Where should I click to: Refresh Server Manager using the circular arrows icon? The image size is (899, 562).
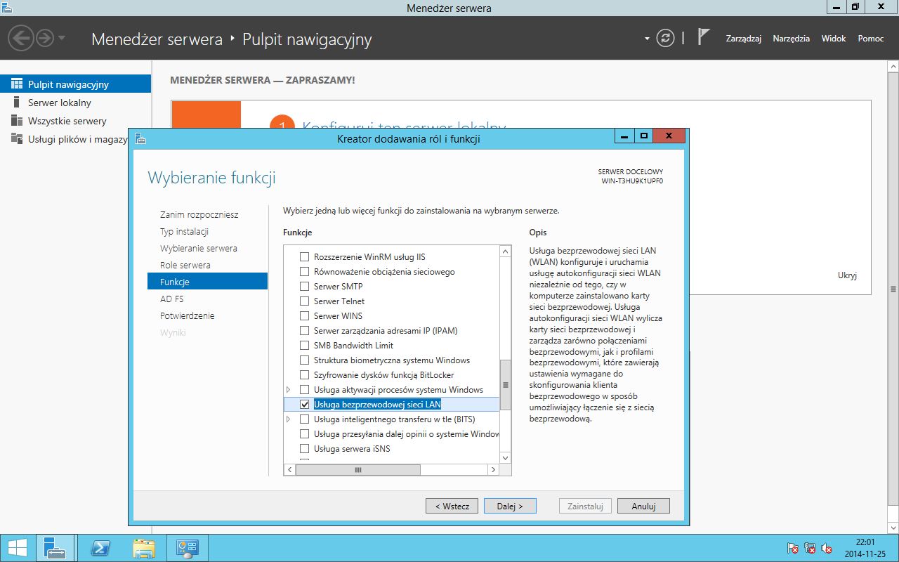pyautogui.click(x=665, y=39)
